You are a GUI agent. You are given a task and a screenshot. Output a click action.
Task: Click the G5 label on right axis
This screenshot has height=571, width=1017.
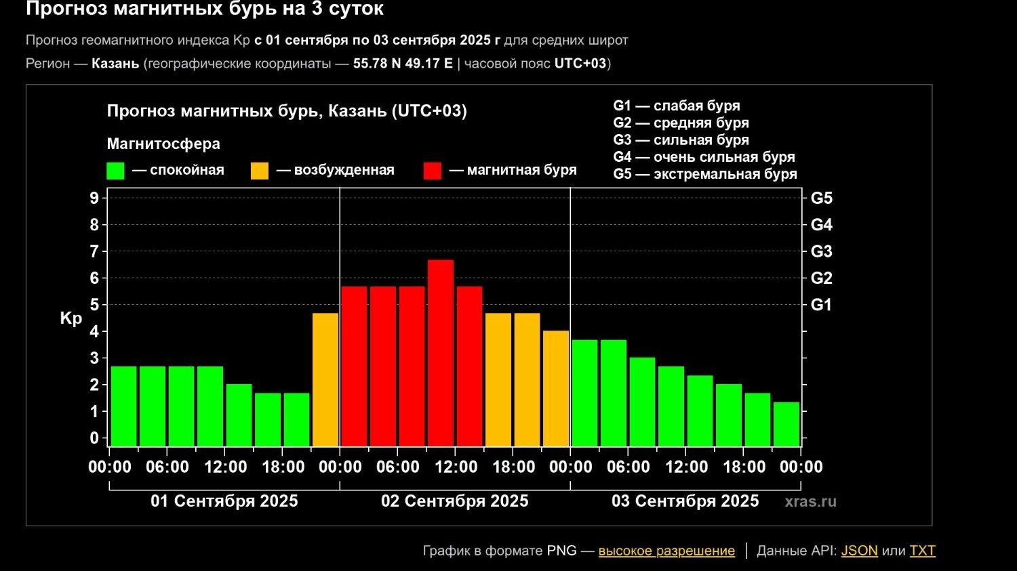[821, 198]
